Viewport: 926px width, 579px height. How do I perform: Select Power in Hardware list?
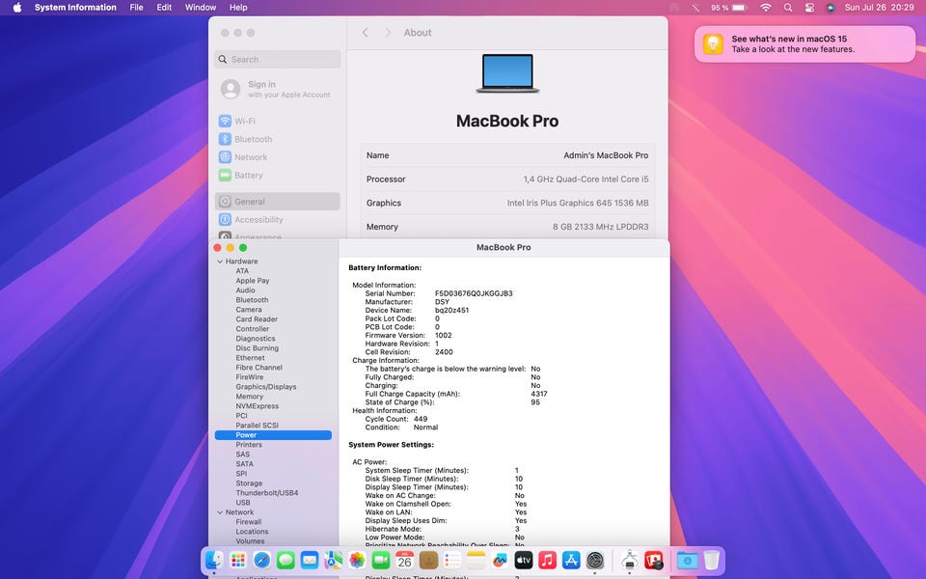(x=273, y=435)
